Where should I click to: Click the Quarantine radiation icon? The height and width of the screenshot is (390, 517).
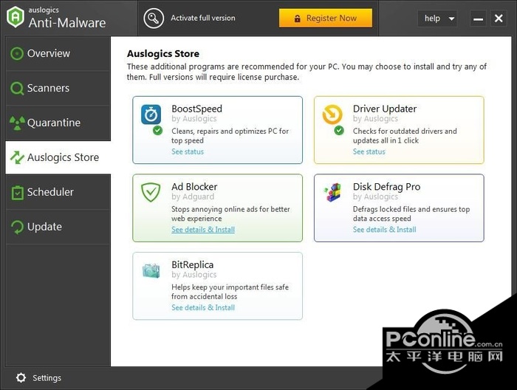[x=17, y=123]
